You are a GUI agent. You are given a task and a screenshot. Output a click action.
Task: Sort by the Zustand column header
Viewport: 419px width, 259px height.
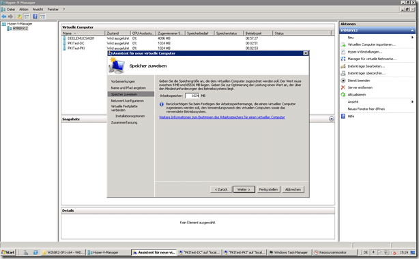point(117,33)
